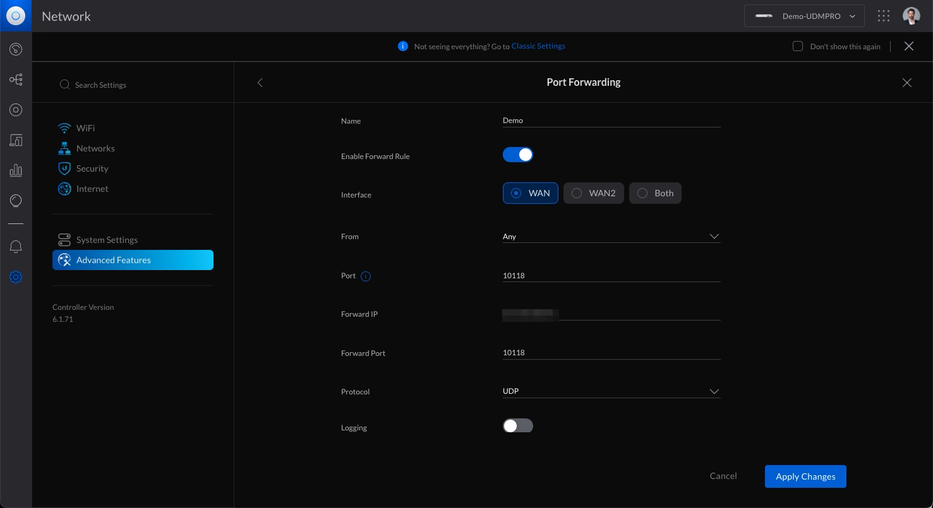Click the Forward IP field

611,314
